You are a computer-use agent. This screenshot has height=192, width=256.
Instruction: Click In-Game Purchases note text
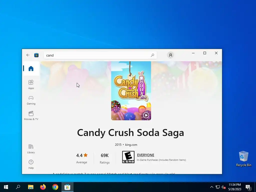pos(161,160)
